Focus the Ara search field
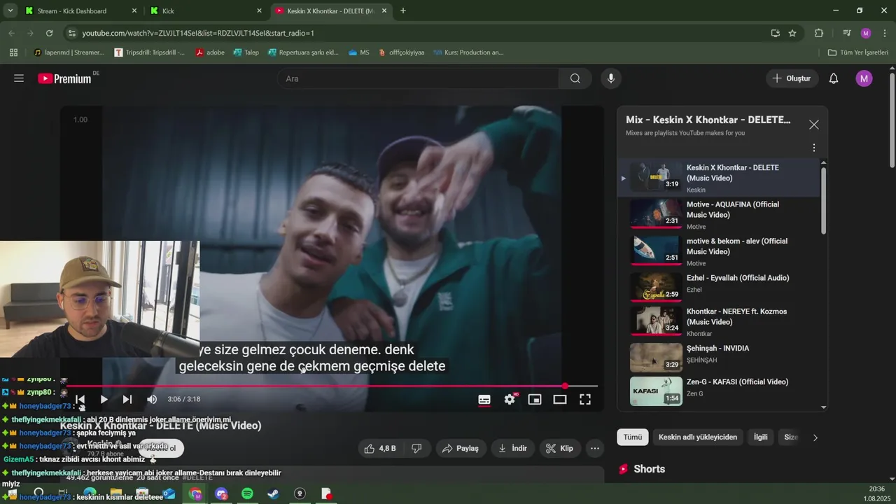The image size is (896, 504). click(x=418, y=78)
